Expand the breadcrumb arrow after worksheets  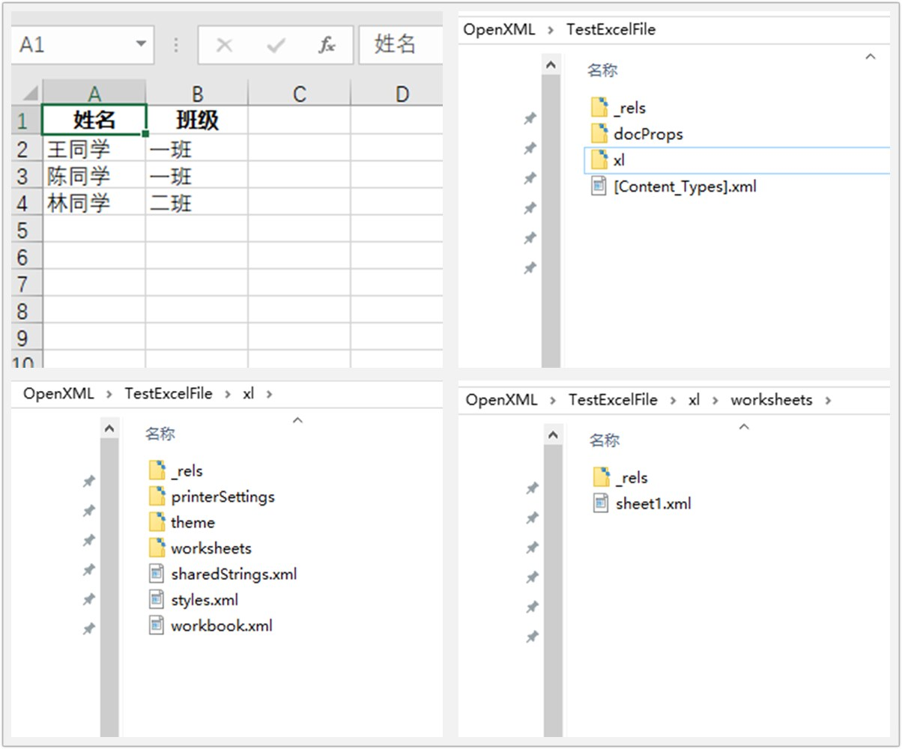(x=828, y=400)
